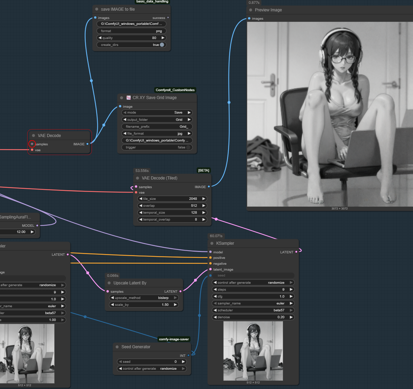
Task: Increase tile_size with right arrow
Action: pyautogui.click(x=204, y=199)
